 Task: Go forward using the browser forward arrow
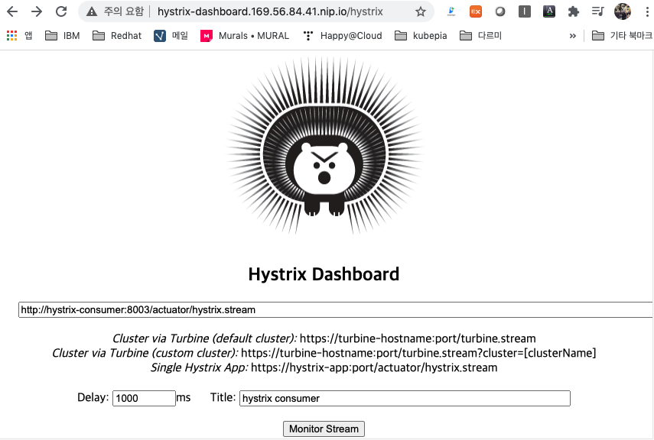coord(37,11)
